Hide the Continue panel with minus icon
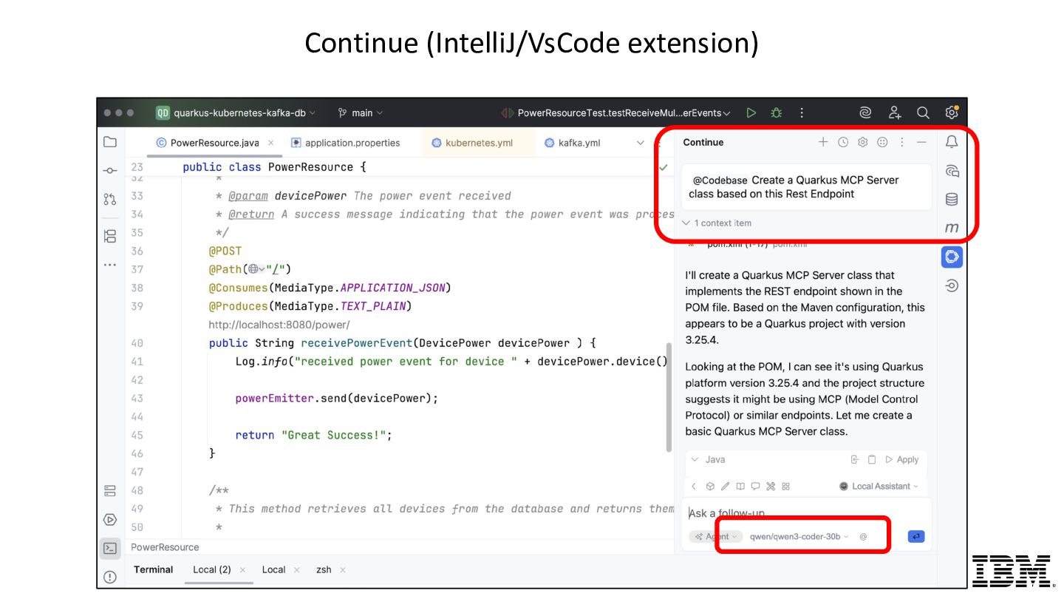This screenshot has height=599, width=1064. tap(921, 142)
